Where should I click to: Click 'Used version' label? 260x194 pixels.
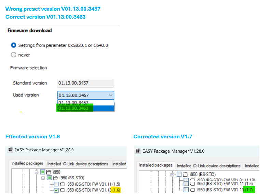coord(26,95)
